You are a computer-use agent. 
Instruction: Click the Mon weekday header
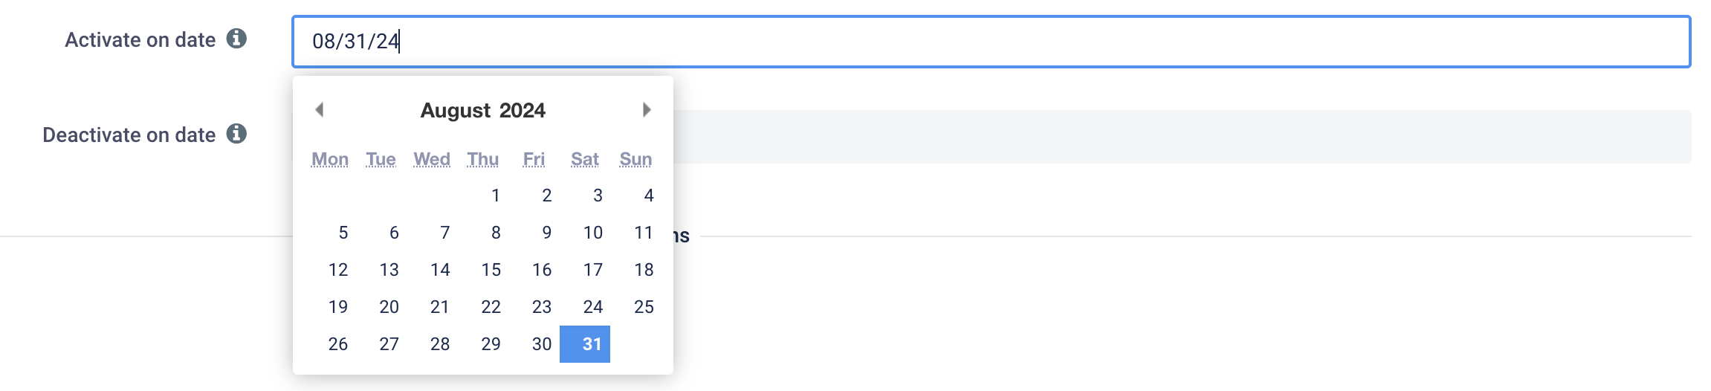click(330, 159)
